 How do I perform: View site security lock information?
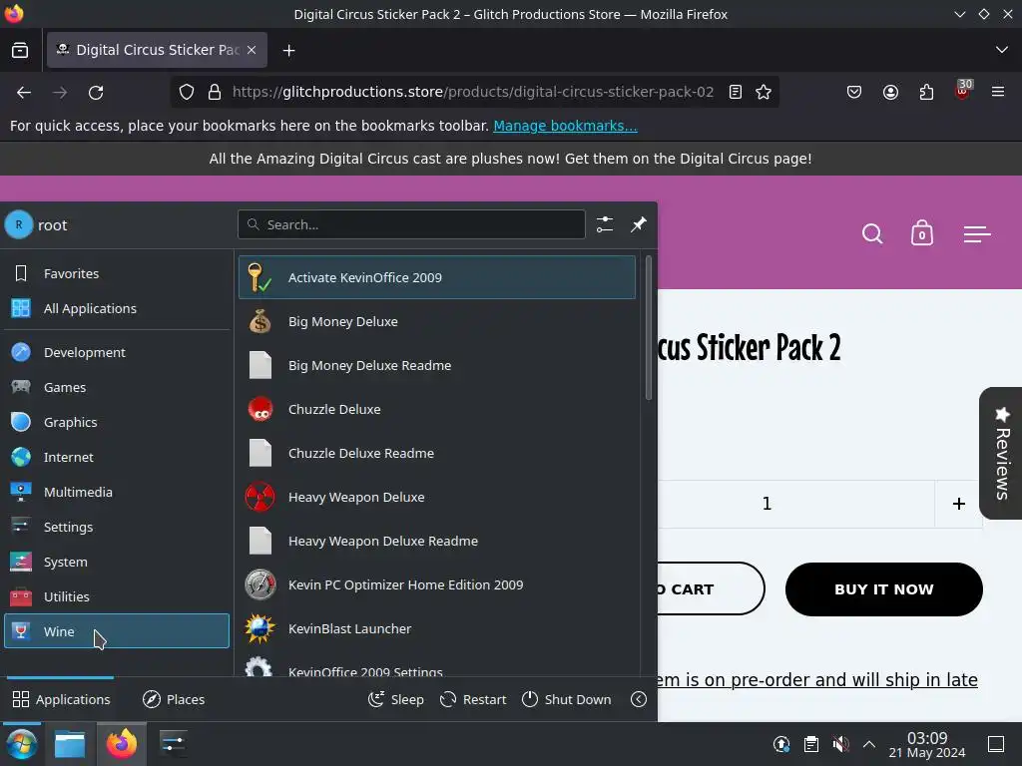tap(215, 93)
